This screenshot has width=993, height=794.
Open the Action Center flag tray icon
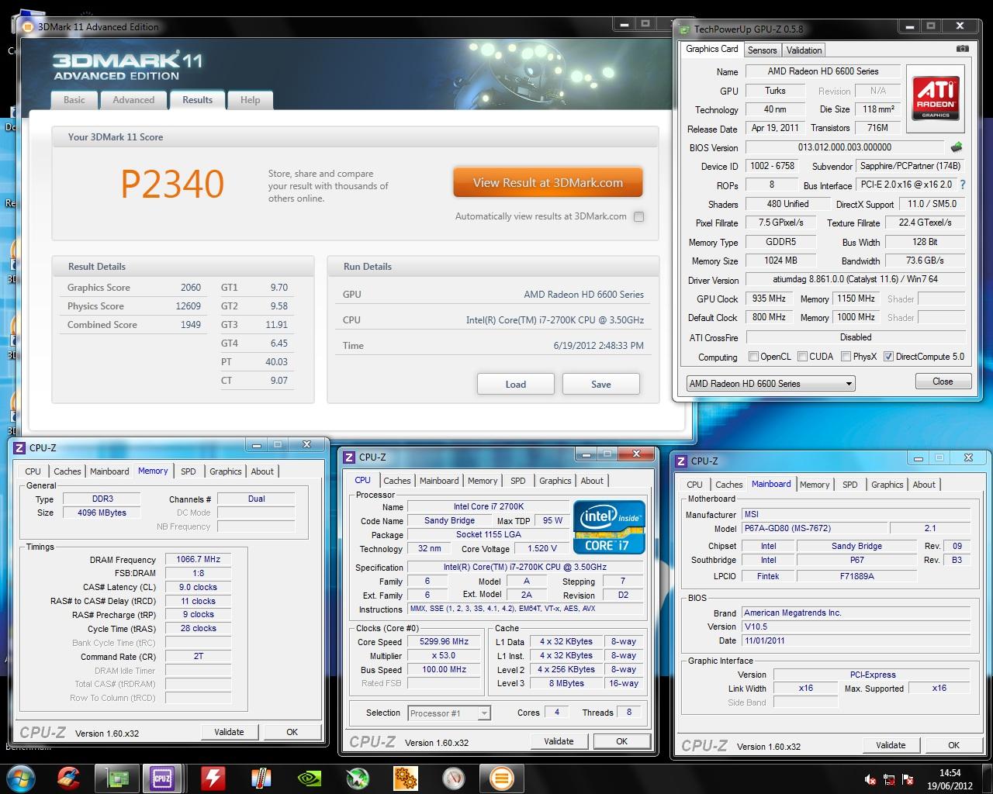pos(906,779)
